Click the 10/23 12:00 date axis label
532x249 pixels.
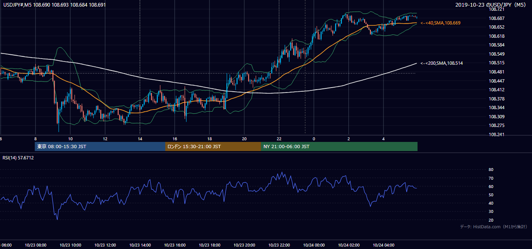click(105, 245)
